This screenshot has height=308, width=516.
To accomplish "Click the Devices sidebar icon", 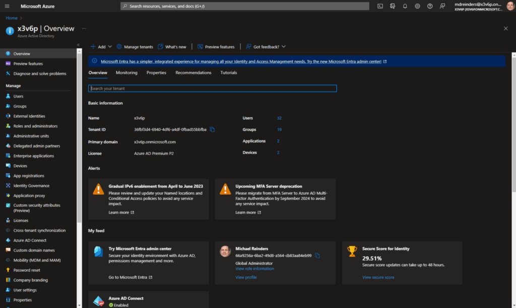I will point(8,166).
